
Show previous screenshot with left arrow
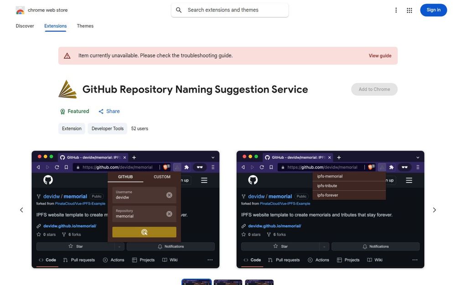[x=21, y=210]
